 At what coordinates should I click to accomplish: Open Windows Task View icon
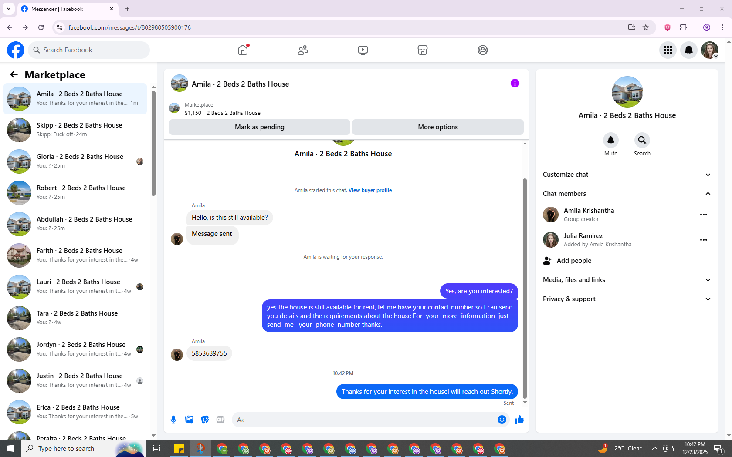[x=157, y=448]
